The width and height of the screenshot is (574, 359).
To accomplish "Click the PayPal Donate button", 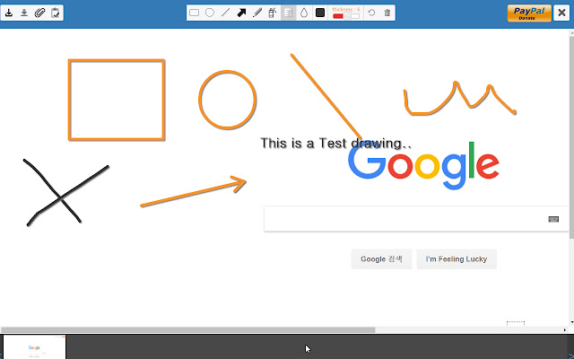I will pyautogui.click(x=529, y=13).
